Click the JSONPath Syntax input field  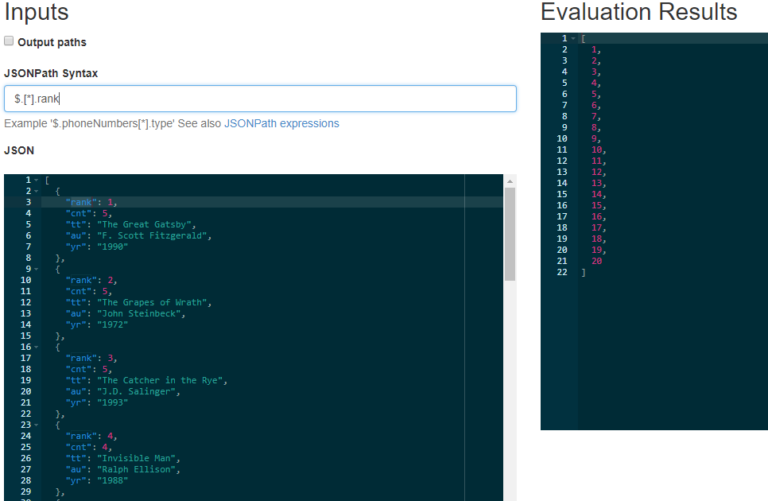258,98
